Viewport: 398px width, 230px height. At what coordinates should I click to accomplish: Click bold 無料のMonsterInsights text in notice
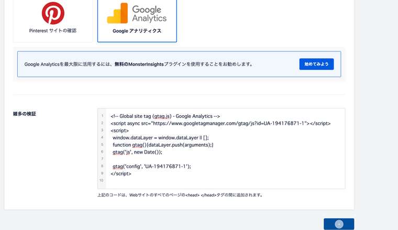tap(139, 64)
